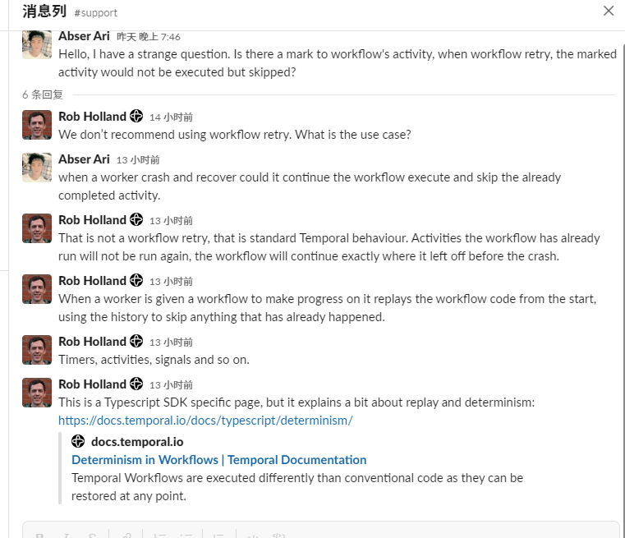
Task: Click Rob Holland's avatar on the Timers message
Action: click(37, 350)
